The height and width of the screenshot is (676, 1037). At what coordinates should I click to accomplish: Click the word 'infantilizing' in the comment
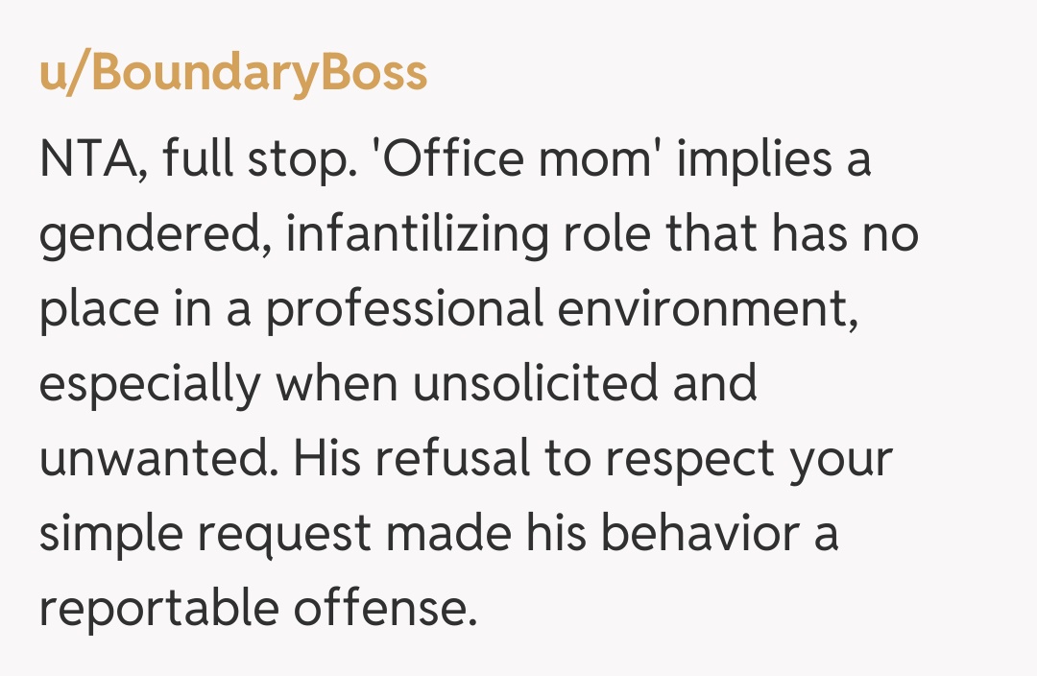click(417, 235)
